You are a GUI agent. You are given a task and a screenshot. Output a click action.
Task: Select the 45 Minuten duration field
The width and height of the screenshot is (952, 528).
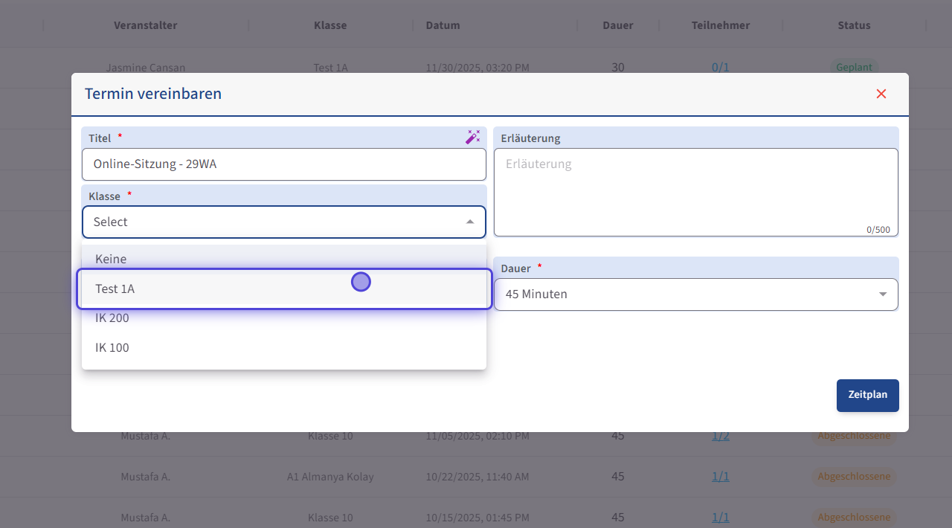tap(684, 294)
